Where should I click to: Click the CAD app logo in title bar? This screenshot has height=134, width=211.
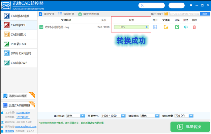pyautogui.click(x=6, y=6)
